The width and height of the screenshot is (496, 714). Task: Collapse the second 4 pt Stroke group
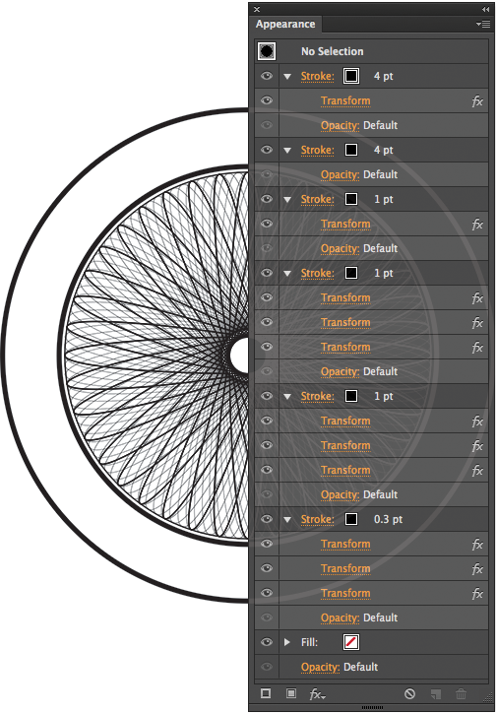point(287,151)
